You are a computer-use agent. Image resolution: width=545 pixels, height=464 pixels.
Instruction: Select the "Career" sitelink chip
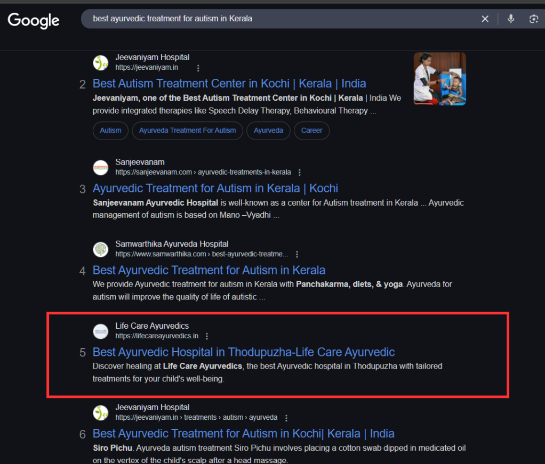click(312, 131)
